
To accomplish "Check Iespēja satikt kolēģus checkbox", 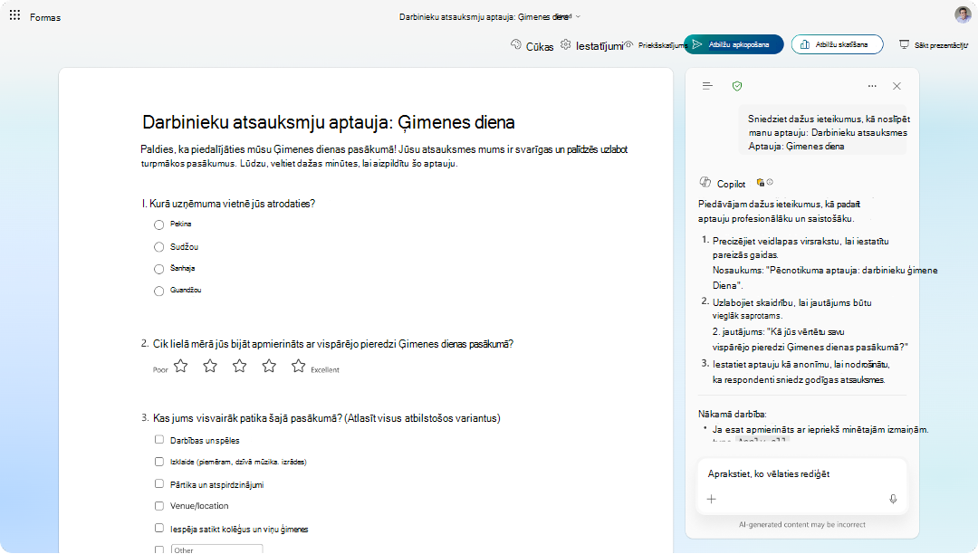I will (159, 528).
